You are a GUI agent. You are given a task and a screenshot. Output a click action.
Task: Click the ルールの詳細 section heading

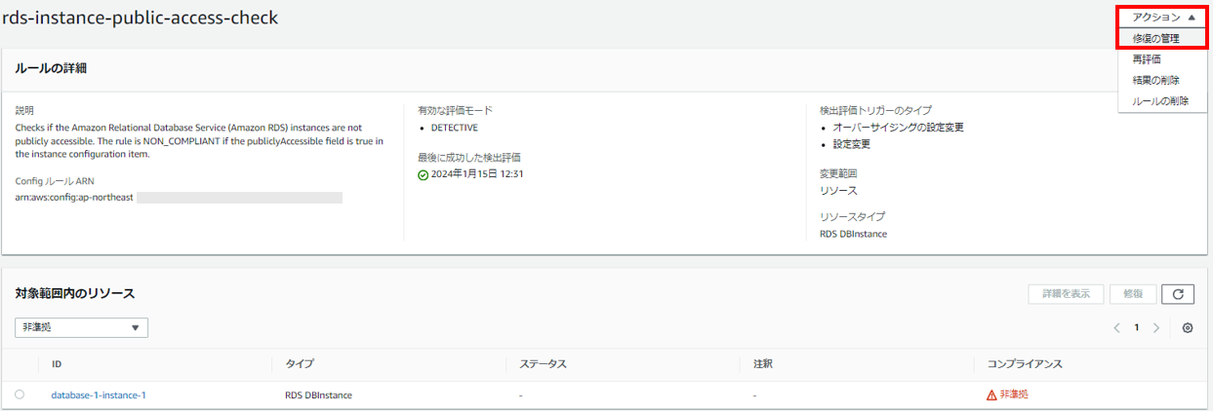(x=53, y=68)
